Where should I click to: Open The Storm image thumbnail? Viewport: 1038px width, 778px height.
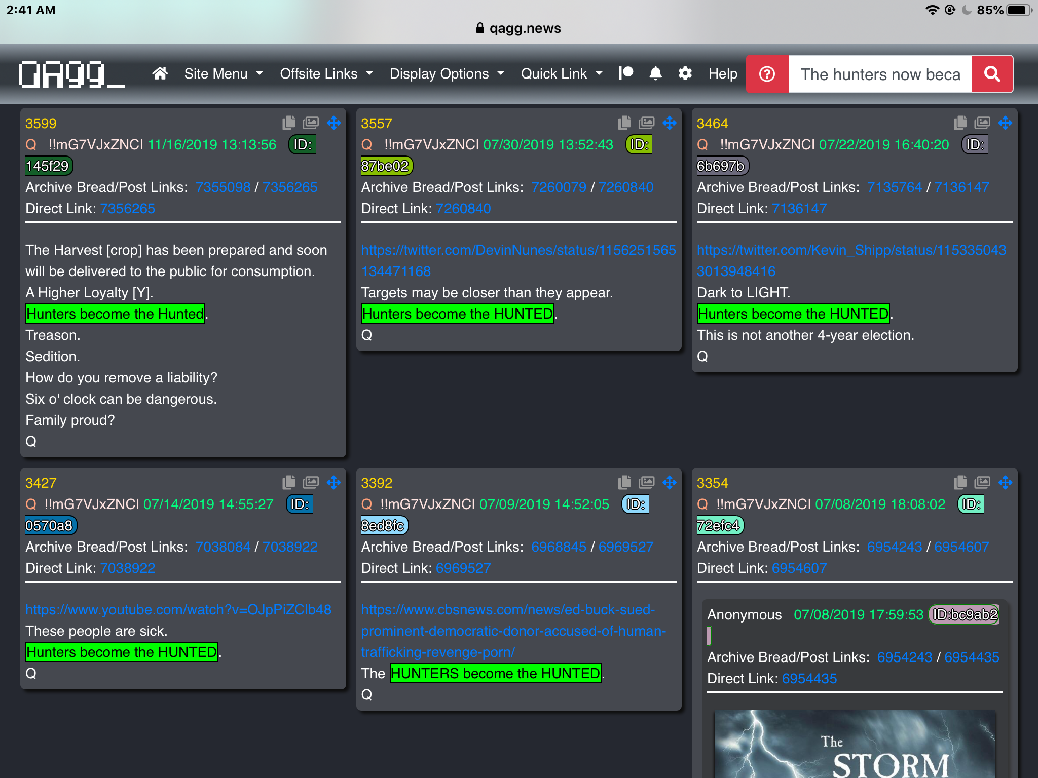(855, 744)
